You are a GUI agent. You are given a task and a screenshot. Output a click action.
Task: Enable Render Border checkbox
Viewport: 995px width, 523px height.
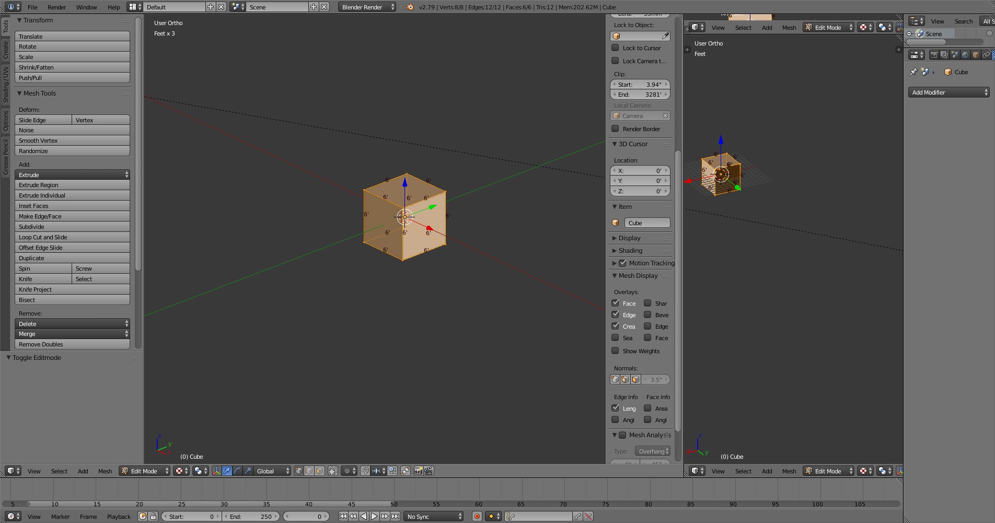point(615,129)
